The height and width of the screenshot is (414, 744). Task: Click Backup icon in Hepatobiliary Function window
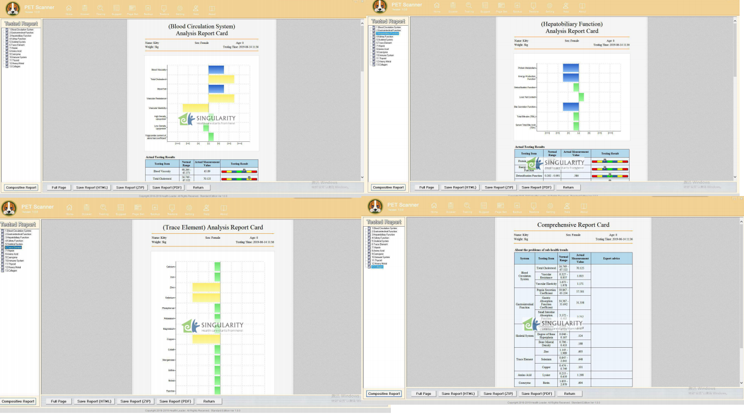pos(517,7)
